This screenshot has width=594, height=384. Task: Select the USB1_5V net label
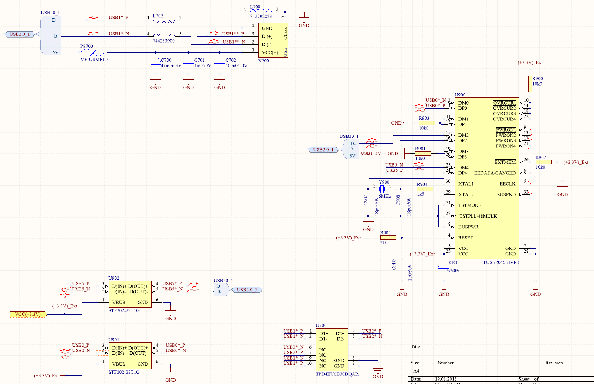pyautogui.click(x=371, y=153)
